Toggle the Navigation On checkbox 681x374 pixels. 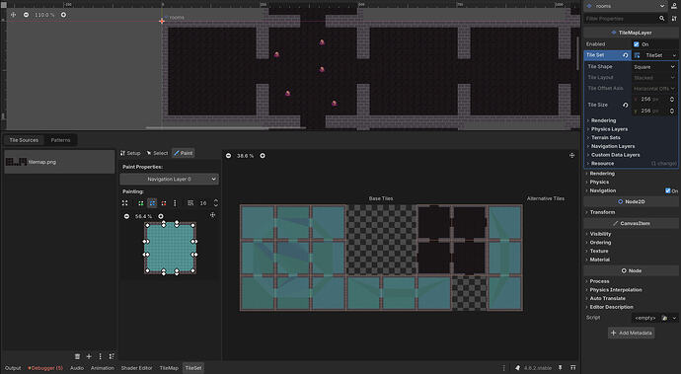668,190
